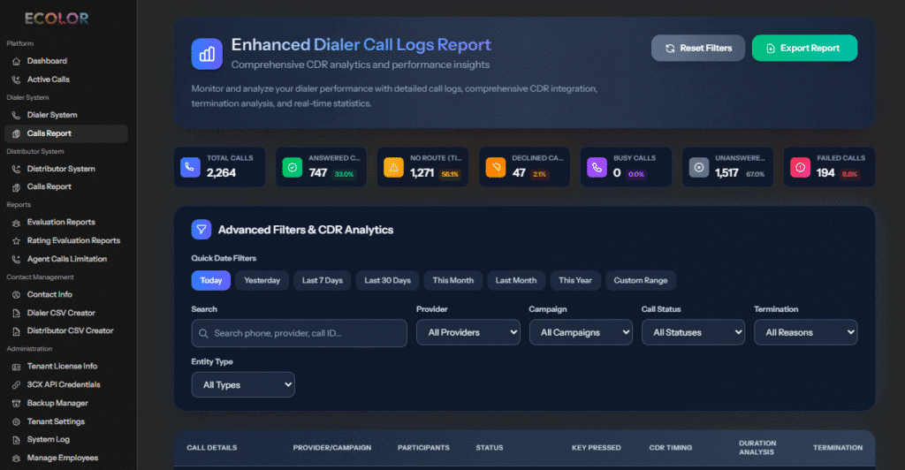Screen dimensions: 905x470
Task: Go to Evaluation Reports in sidebar
Action: click(61, 222)
